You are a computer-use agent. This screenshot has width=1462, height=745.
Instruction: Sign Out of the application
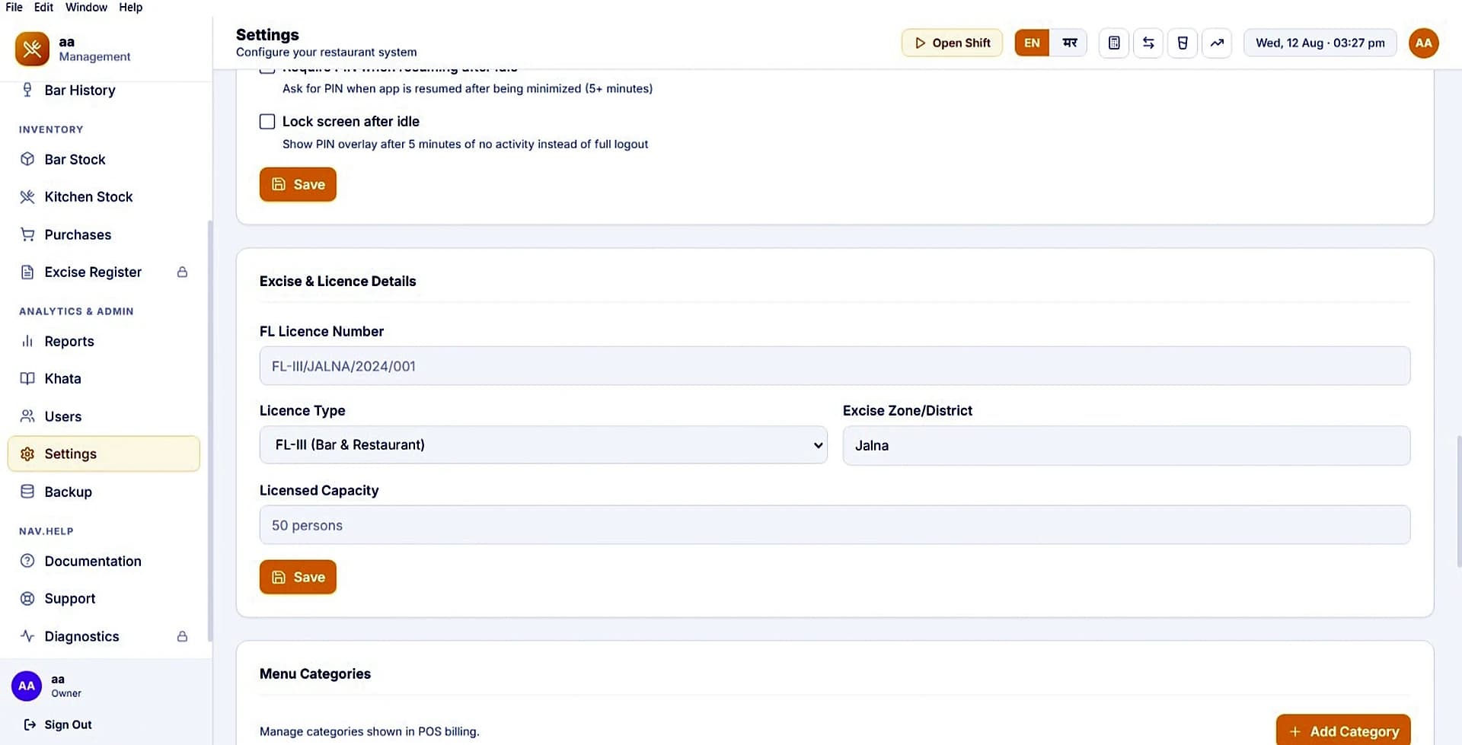tap(58, 724)
